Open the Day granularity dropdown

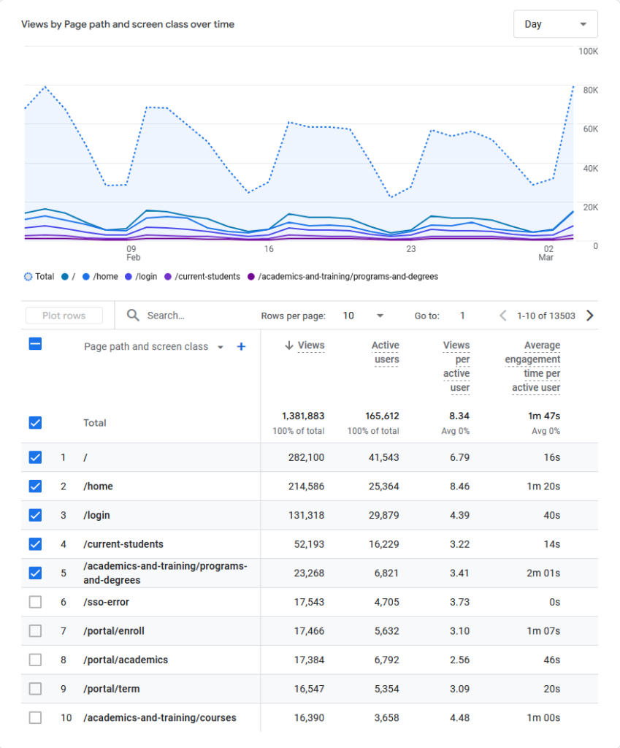click(555, 24)
